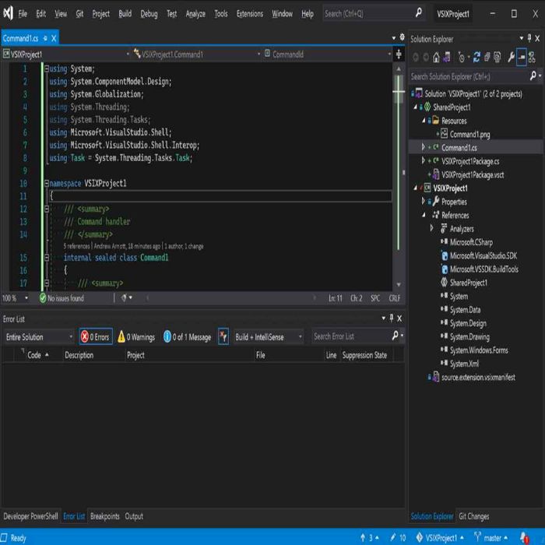Open the File menu
Image resolution: width=545 pixels, height=545 pixels.
[x=23, y=13]
